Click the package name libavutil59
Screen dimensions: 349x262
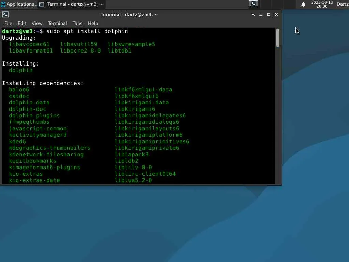(x=79, y=44)
